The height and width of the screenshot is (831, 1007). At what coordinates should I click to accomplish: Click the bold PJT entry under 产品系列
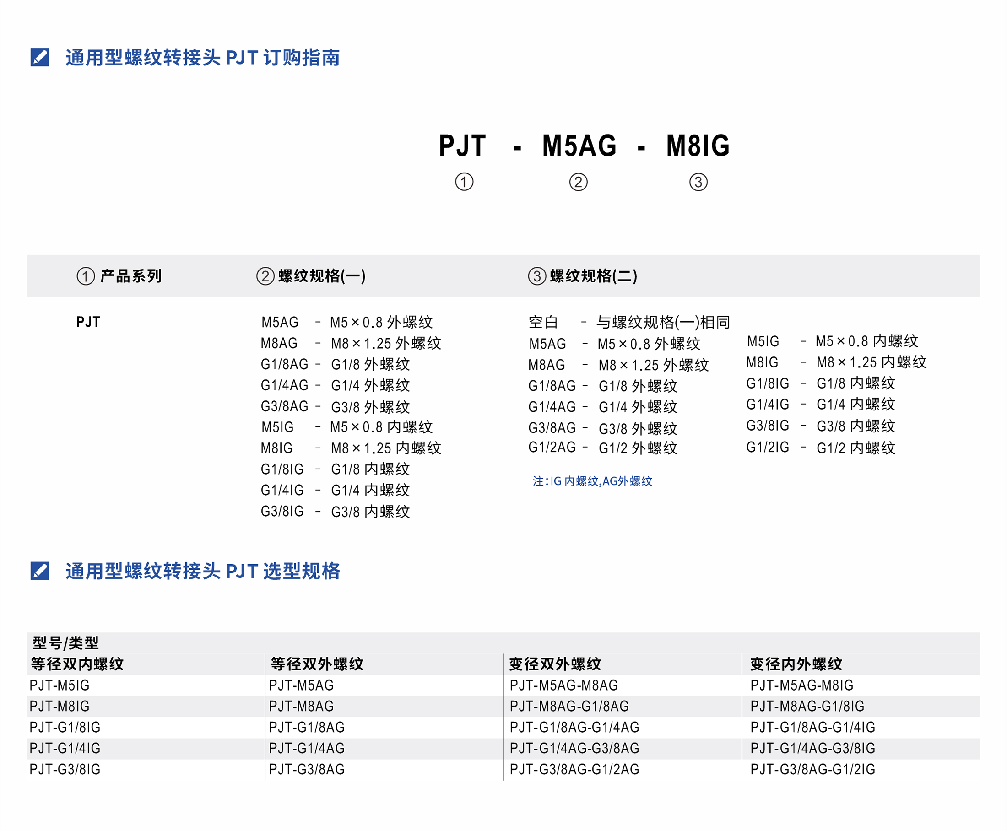88,322
